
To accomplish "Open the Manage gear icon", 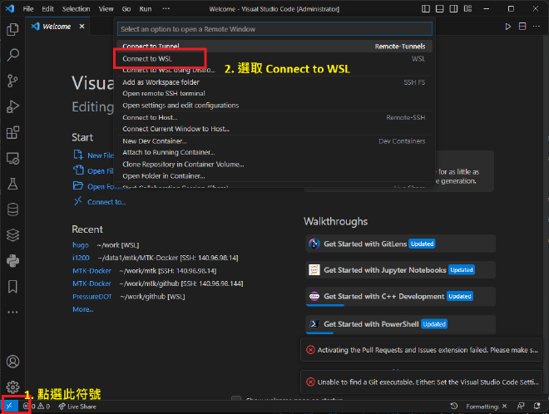I will pos(12,387).
